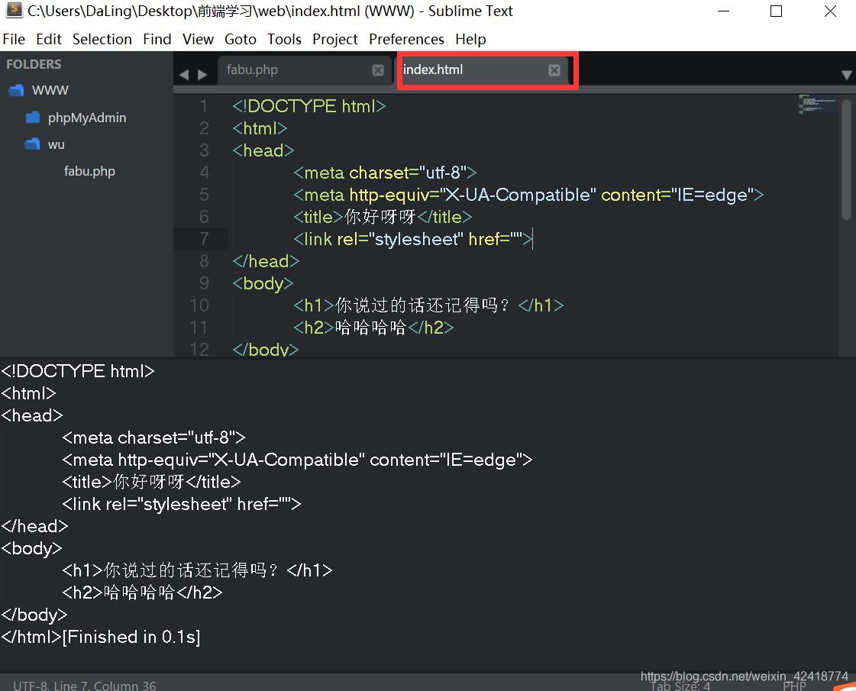Select fabu.php file in the sidebar

89,171
